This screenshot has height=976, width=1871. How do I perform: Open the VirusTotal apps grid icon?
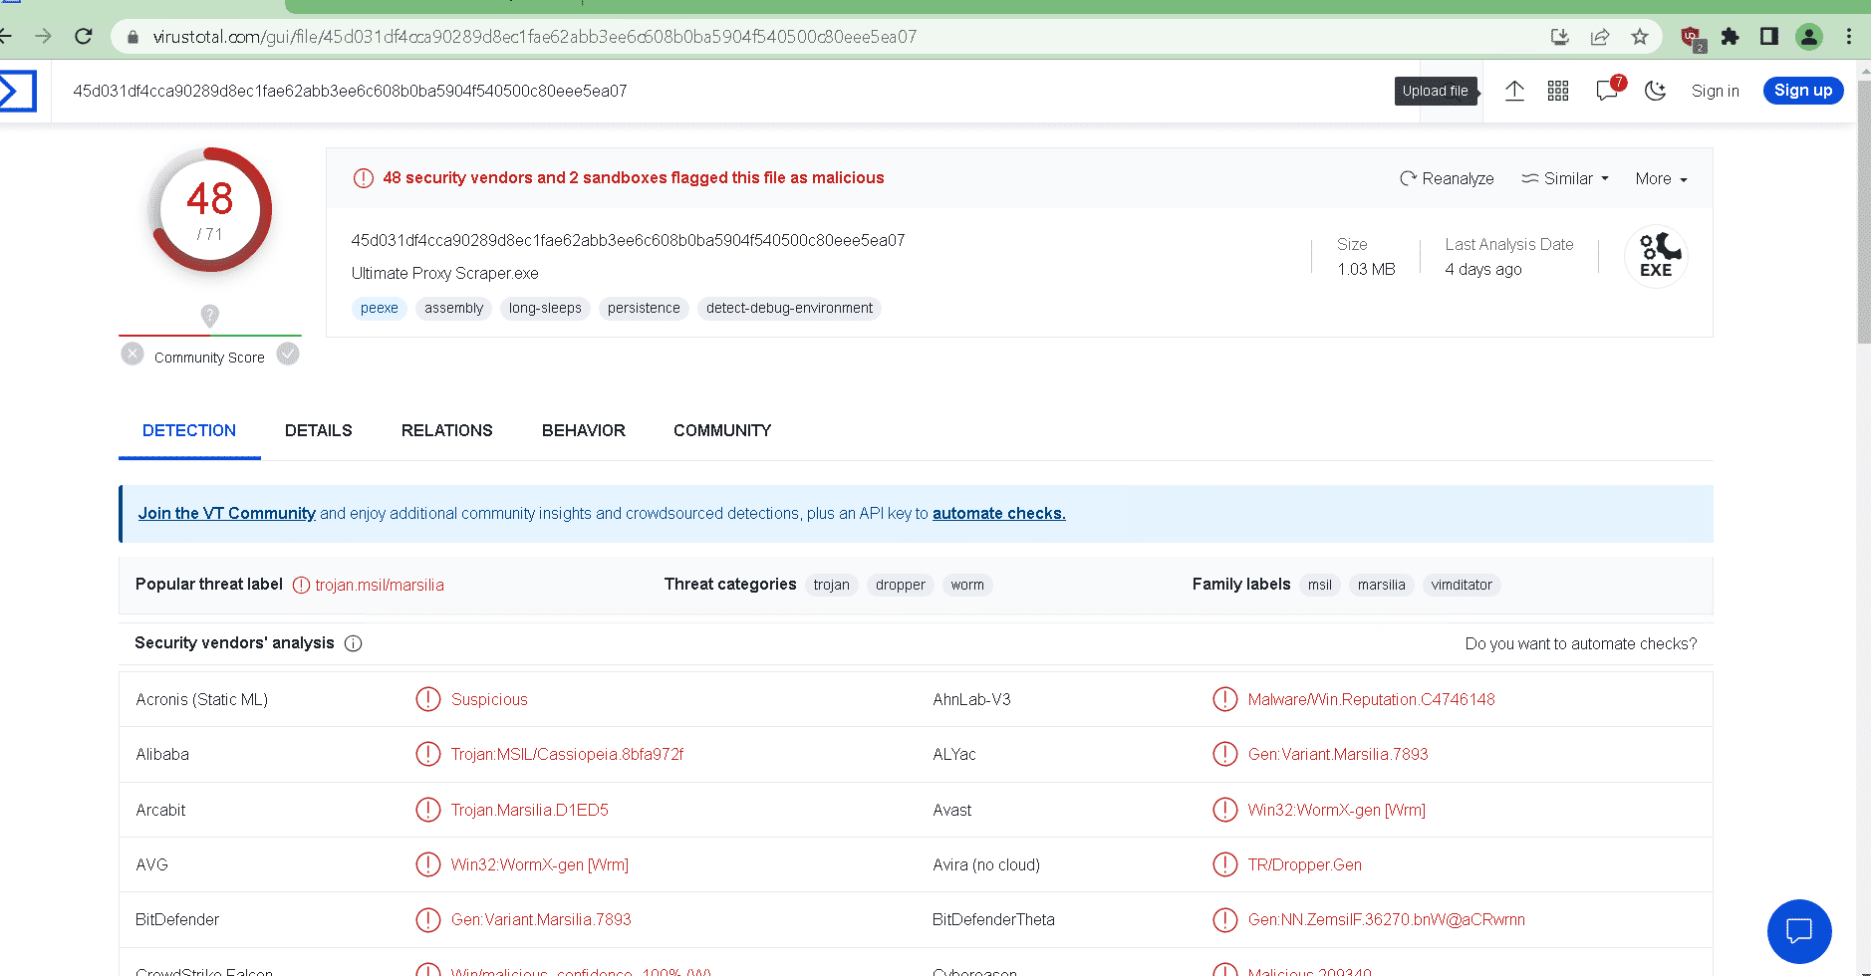[x=1558, y=91]
